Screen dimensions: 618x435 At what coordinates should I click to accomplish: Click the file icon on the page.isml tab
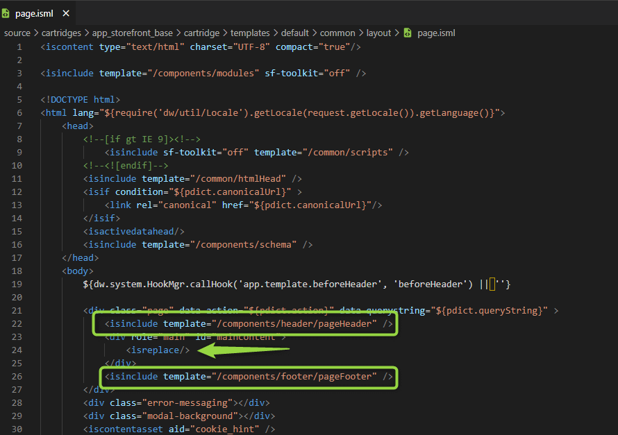(6, 13)
